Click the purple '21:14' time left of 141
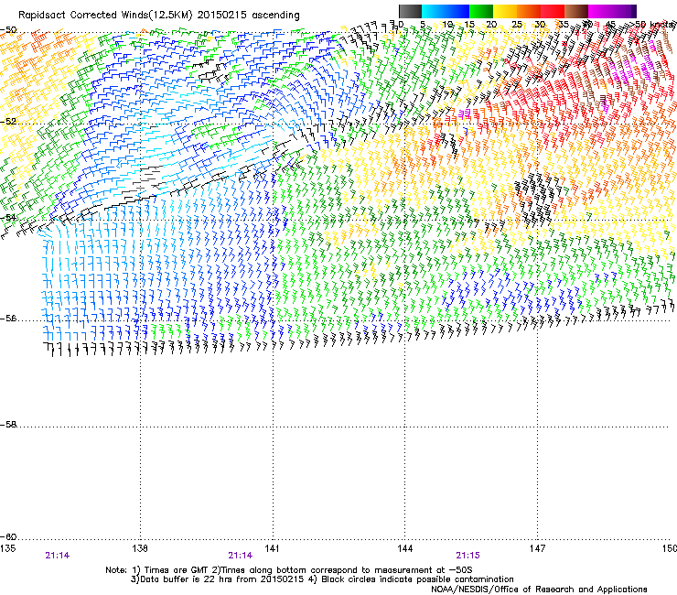 point(240,556)
